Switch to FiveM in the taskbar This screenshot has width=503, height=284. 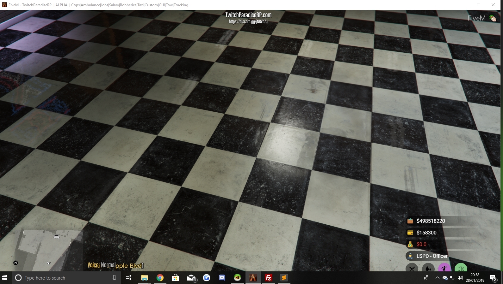click(x=253, y=278)
